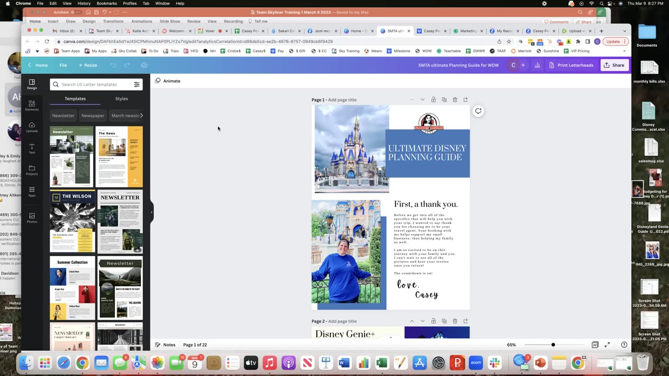This screenshot has width=669, height=376.
Task: Move Page 1 down with the chevron
Action: 422,100
